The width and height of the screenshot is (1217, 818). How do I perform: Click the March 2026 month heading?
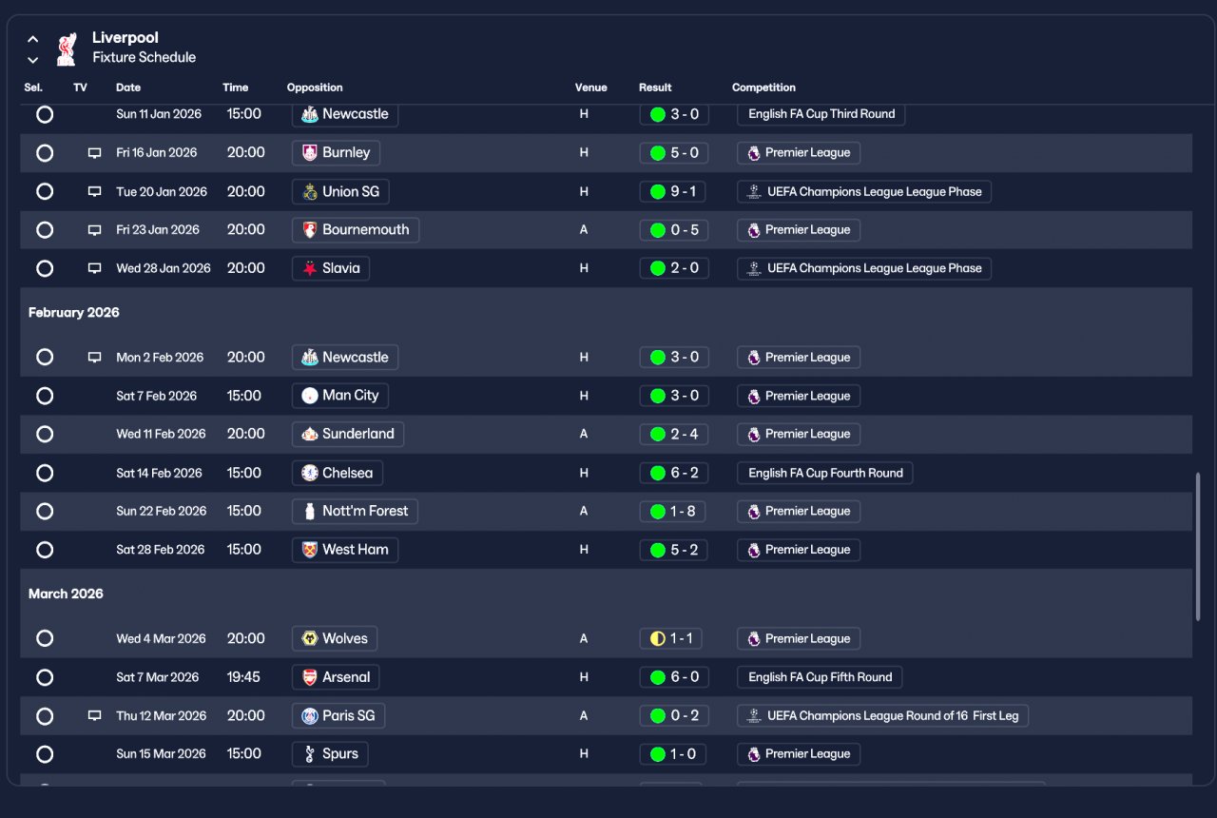(66, 594)
